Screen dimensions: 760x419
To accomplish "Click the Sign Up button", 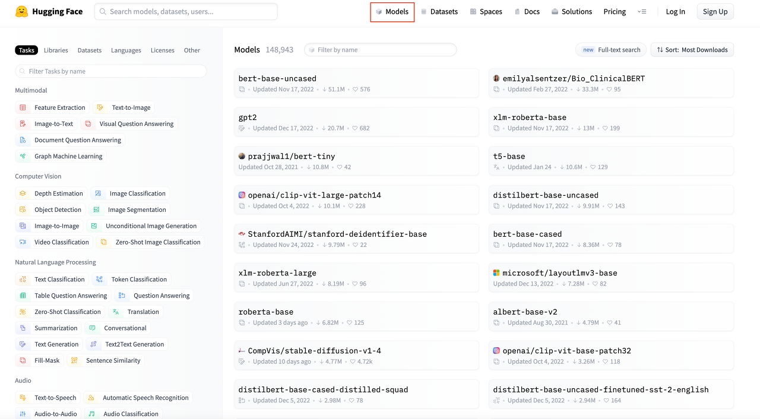I will coord(715,11).
